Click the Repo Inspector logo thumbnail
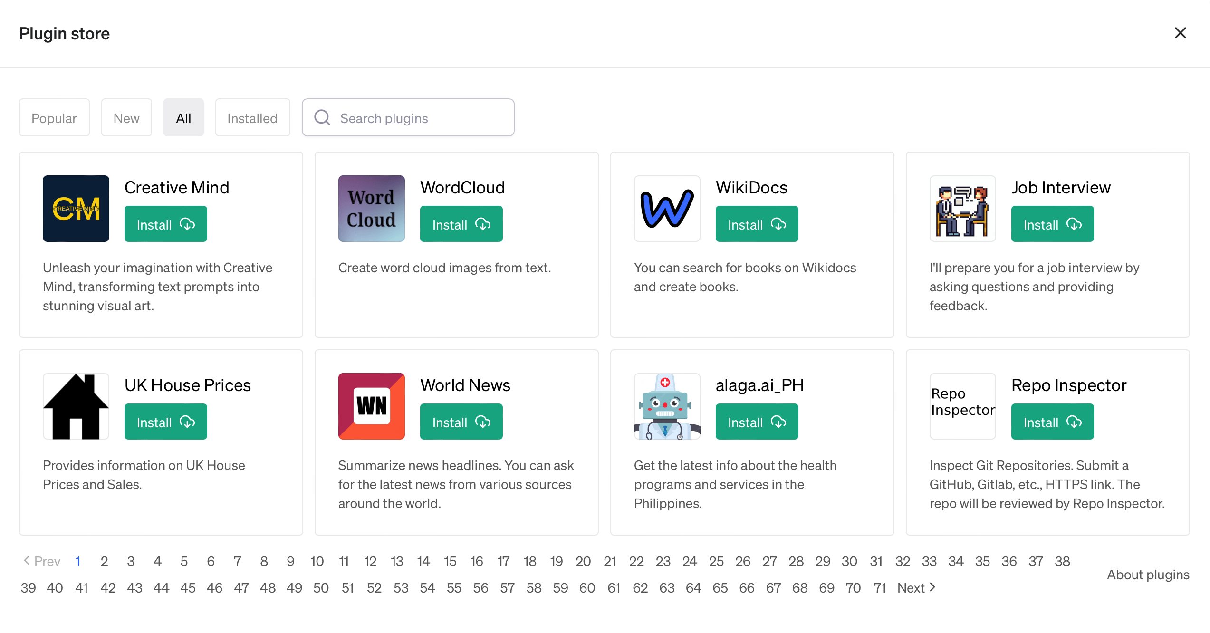The image size is (1210, 633). [963, 406]
